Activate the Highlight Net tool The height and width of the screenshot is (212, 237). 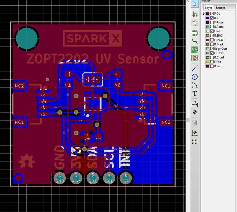195,14
